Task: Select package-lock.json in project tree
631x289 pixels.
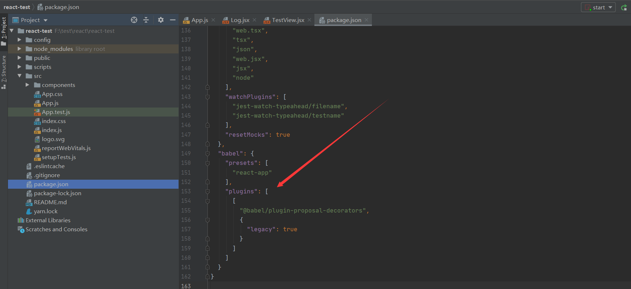Action: point(57,193)
